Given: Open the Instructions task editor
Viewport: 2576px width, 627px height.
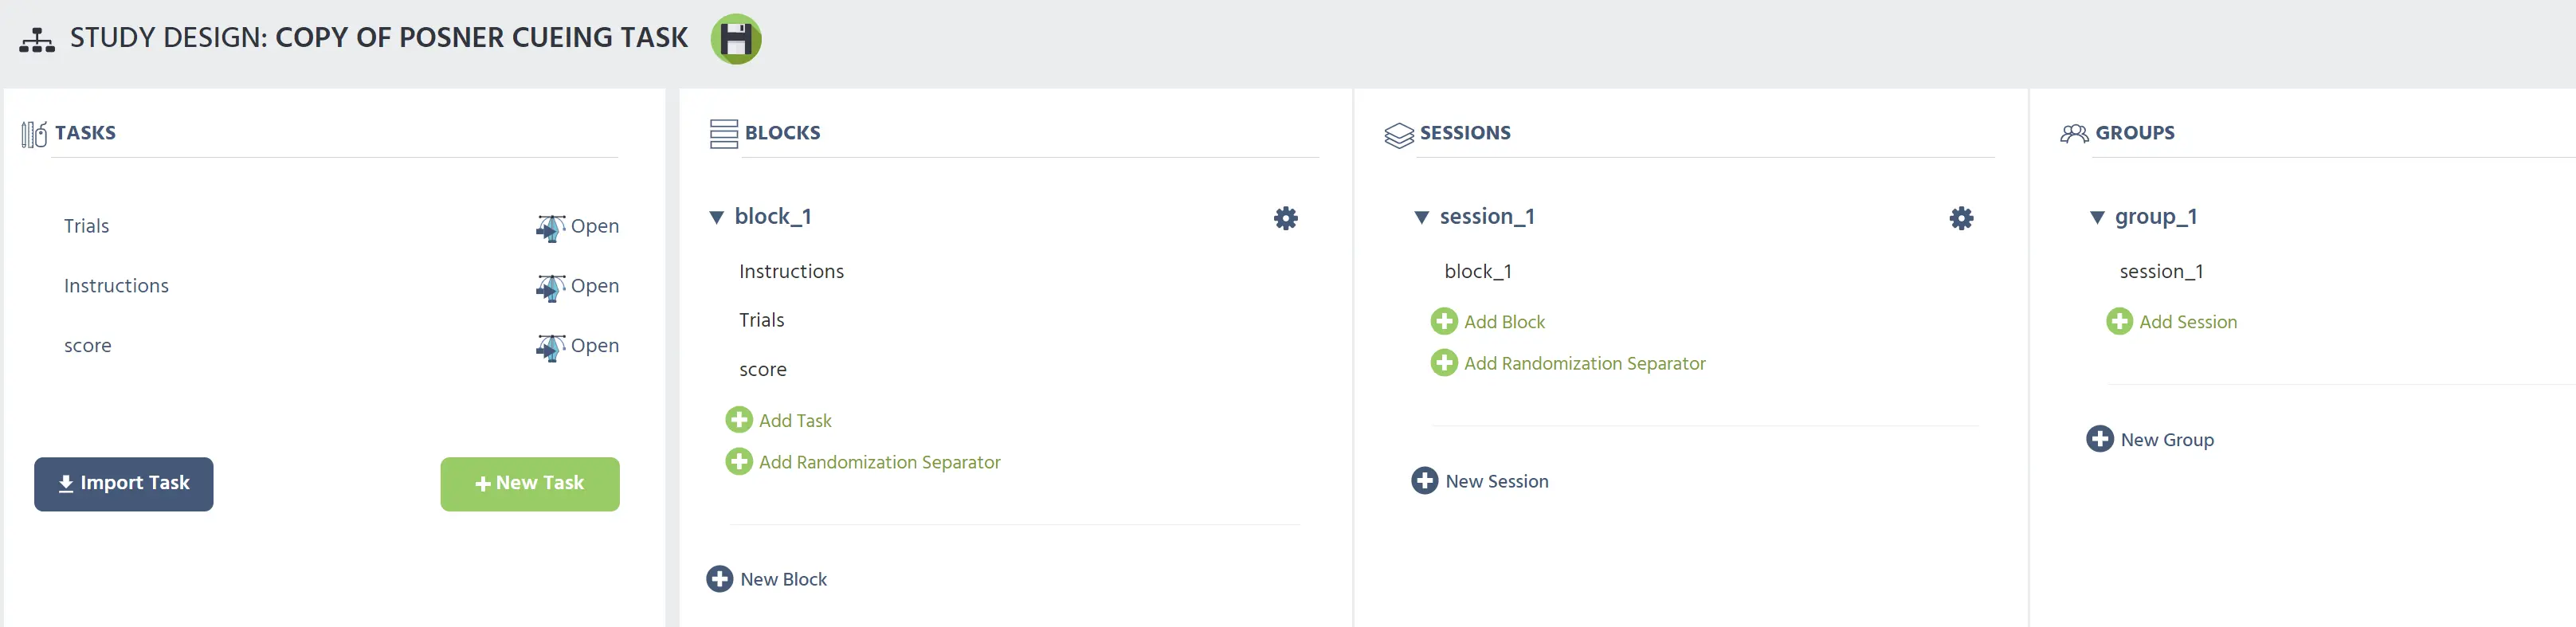Looking at the screenshot, I should click(x=577, y=287).
